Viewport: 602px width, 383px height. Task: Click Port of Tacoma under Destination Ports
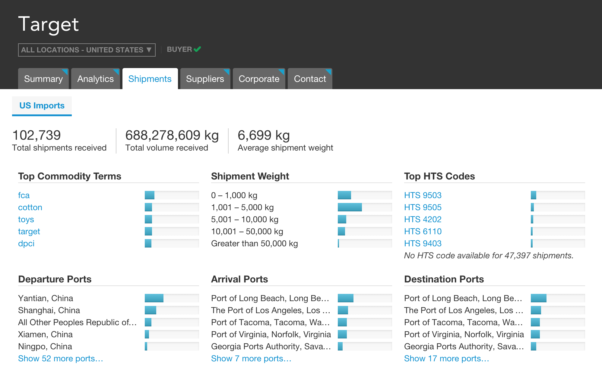pyautogui.click(x=464, y=322)
